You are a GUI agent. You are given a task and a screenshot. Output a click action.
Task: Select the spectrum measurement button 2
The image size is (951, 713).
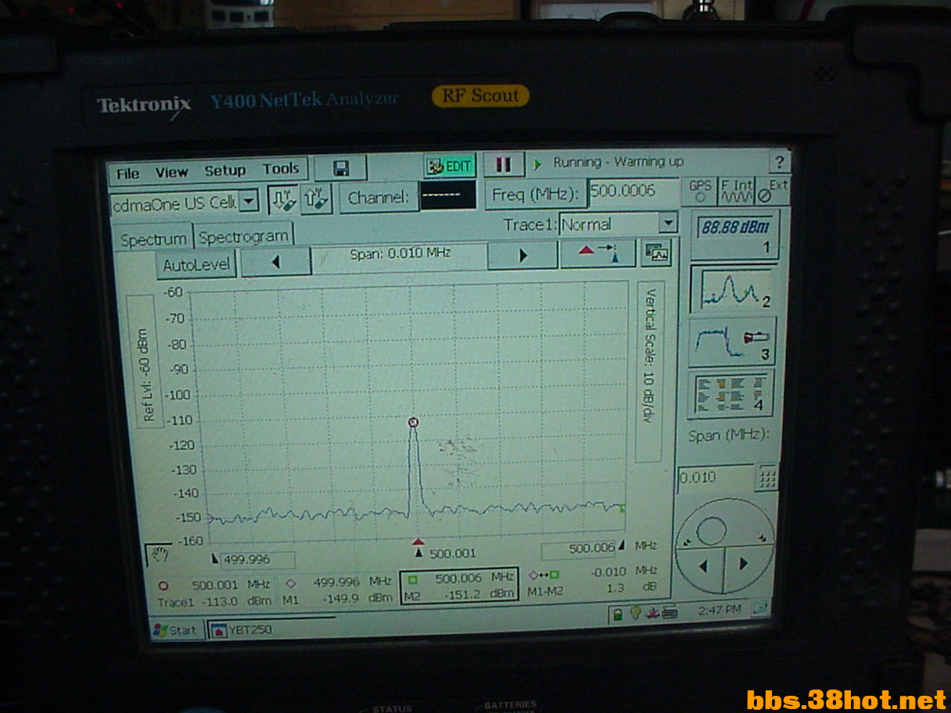[x=734, y=288]
